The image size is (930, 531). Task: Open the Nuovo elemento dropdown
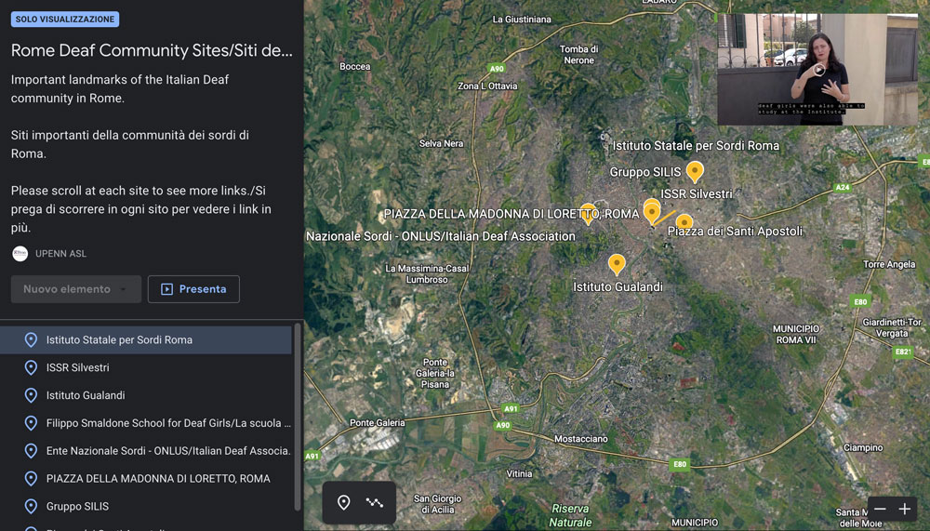76,289
